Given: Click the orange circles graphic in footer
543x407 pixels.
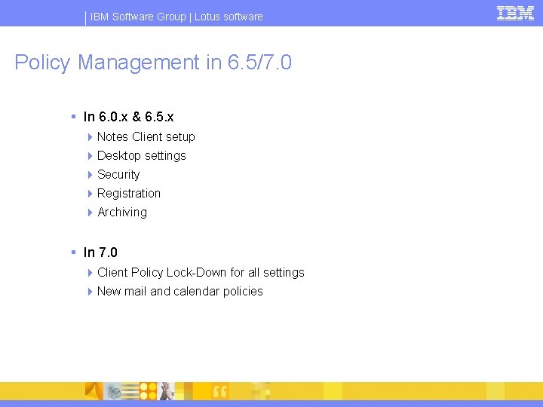Looking at the screenshot, I should (x=149, y=391).
